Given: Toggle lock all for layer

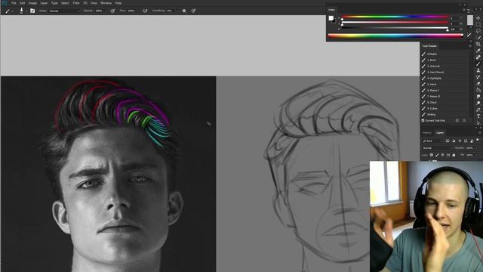Looking at the screenshot, I should click(454, 155).
